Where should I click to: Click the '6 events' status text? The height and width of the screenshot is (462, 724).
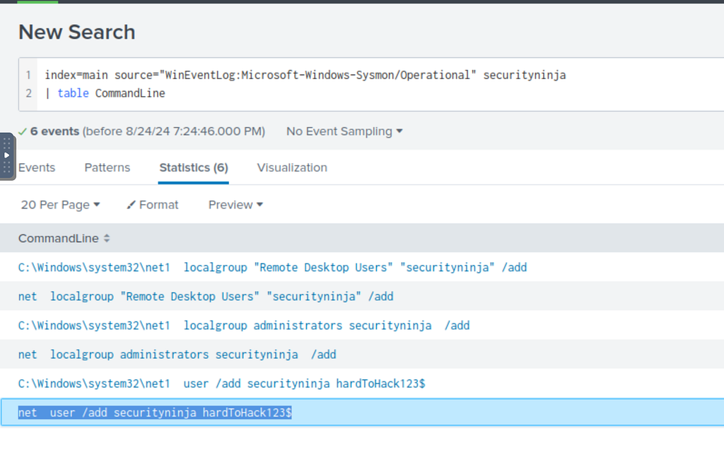[x=54, y=131]
